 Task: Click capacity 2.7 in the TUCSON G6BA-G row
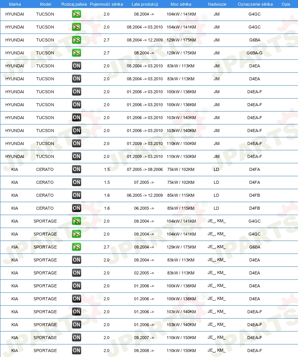pyautogui.click(x=106, y=53)
